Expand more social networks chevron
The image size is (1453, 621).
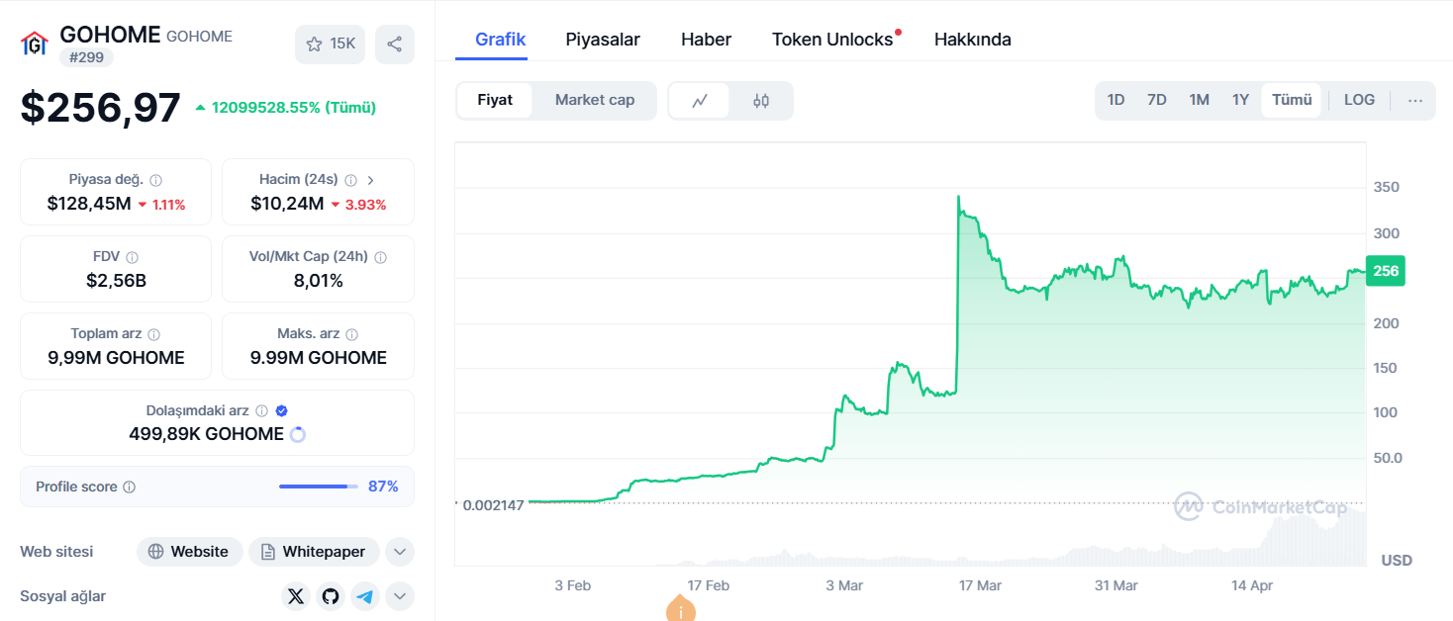click(x=399, y=596)
